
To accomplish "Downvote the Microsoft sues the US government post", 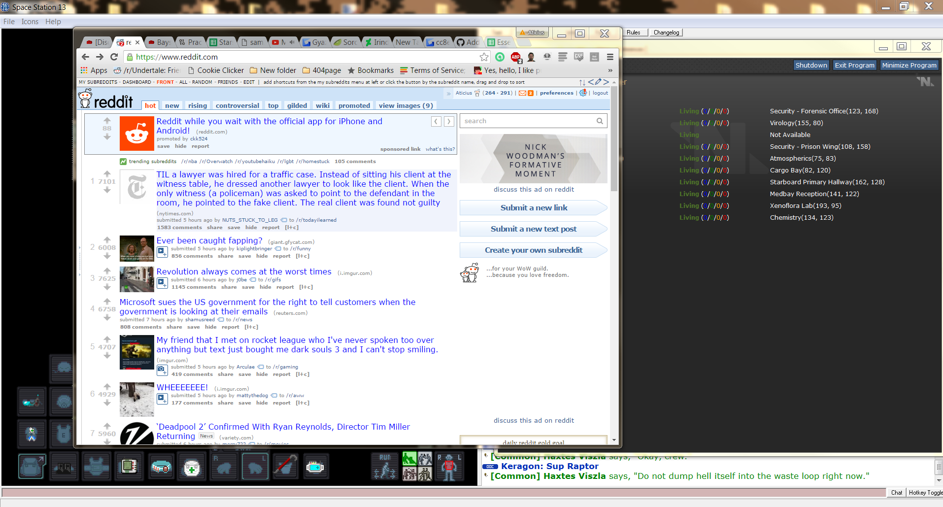I will pos(107,317).
